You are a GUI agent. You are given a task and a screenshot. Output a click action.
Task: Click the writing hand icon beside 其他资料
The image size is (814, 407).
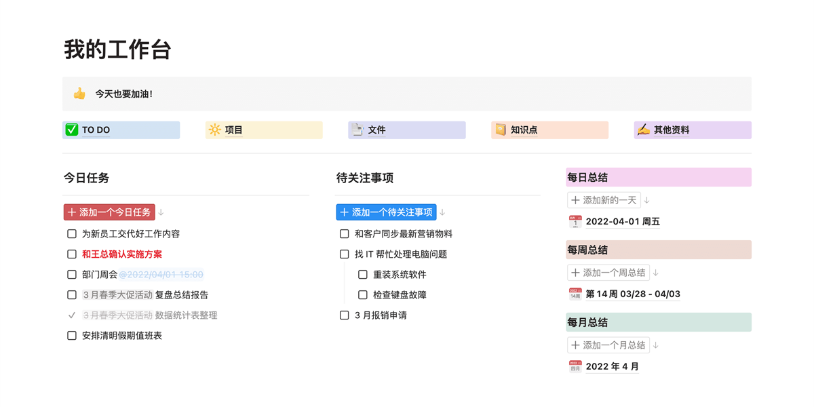click(x=643, y=130)
